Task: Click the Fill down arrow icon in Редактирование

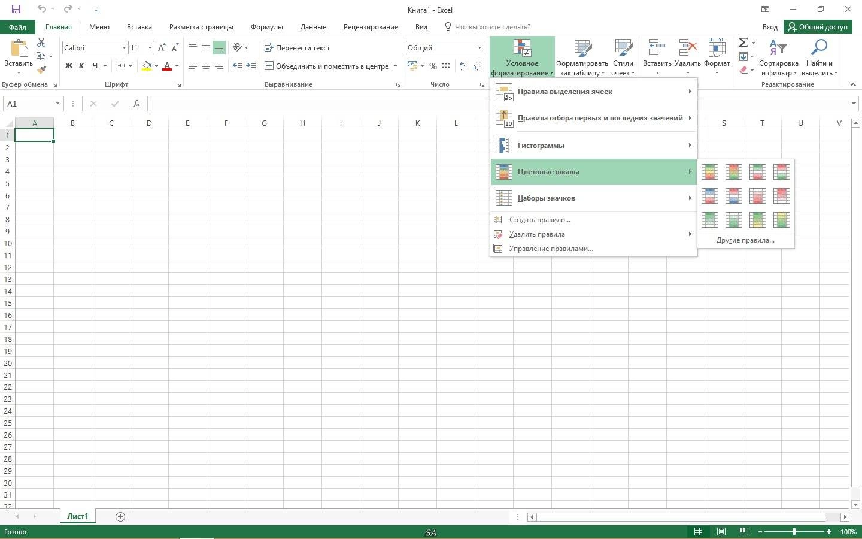Action: tap(743, 56)
